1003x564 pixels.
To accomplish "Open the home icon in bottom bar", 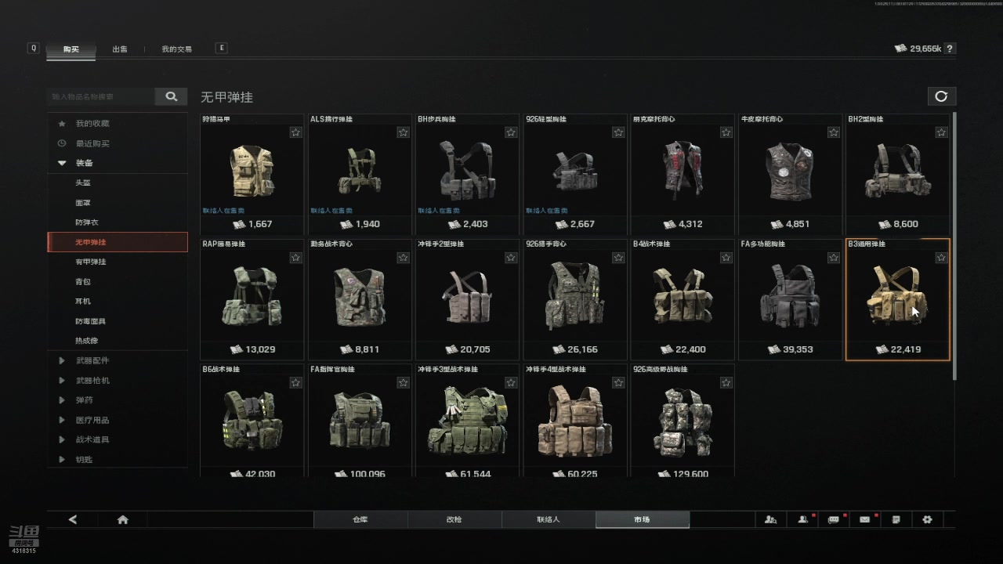I will pyautogui.click(x=122, y=519).
